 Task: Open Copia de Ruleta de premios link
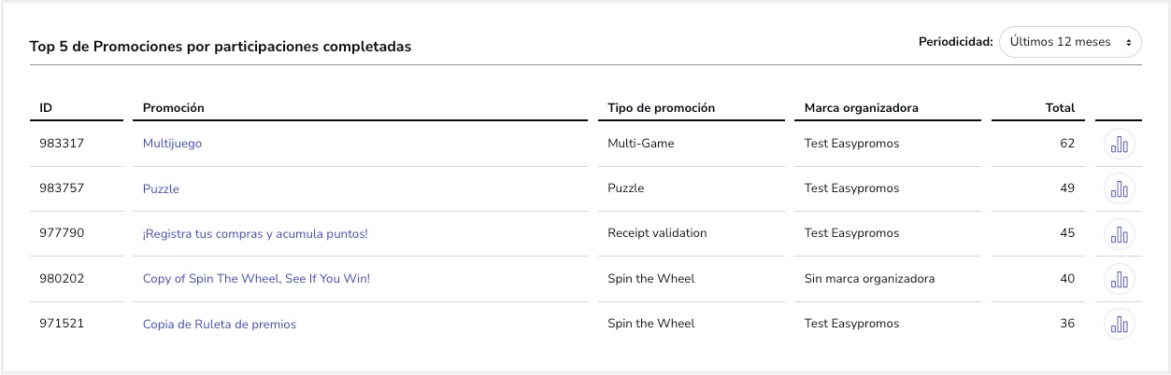click(x=220, y=324)
